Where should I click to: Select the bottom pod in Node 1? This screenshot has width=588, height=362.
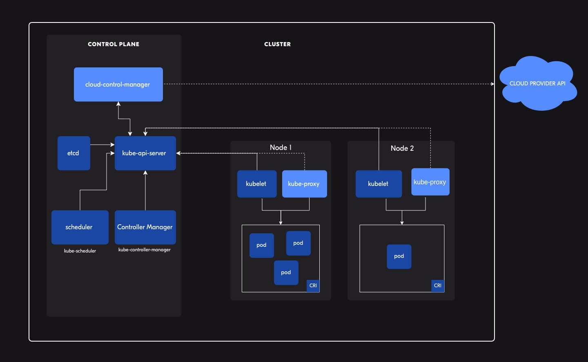click(286, 273)
